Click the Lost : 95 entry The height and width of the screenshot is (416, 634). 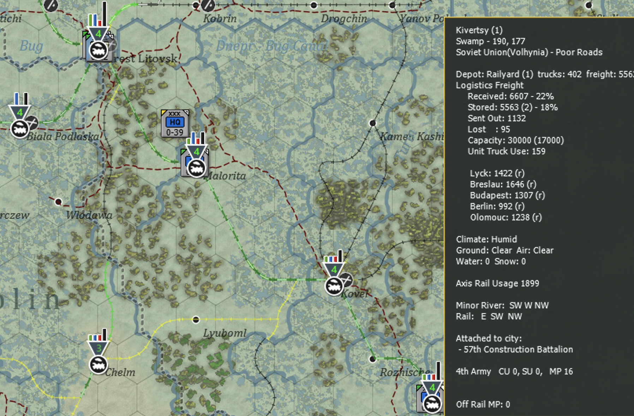coord(488,129)
